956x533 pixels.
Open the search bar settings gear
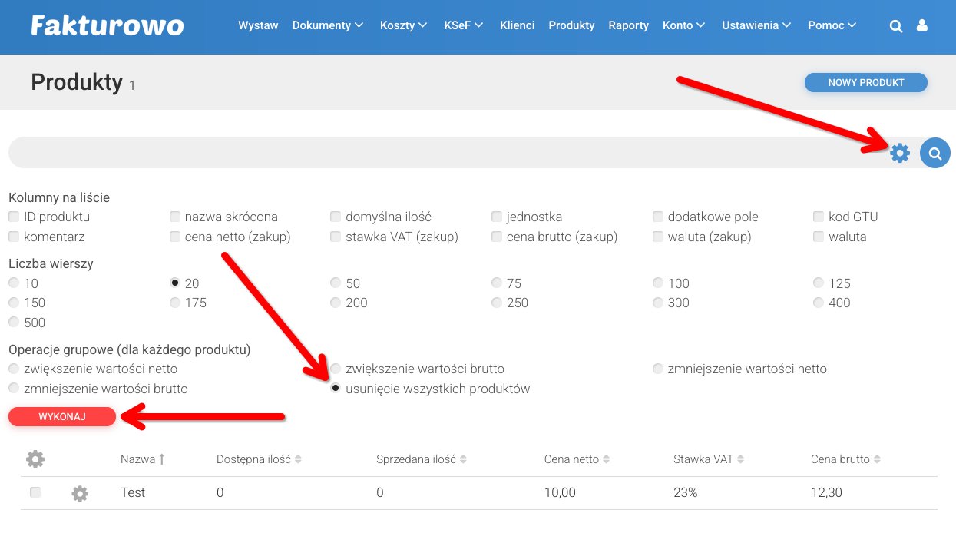click(898, 152)
